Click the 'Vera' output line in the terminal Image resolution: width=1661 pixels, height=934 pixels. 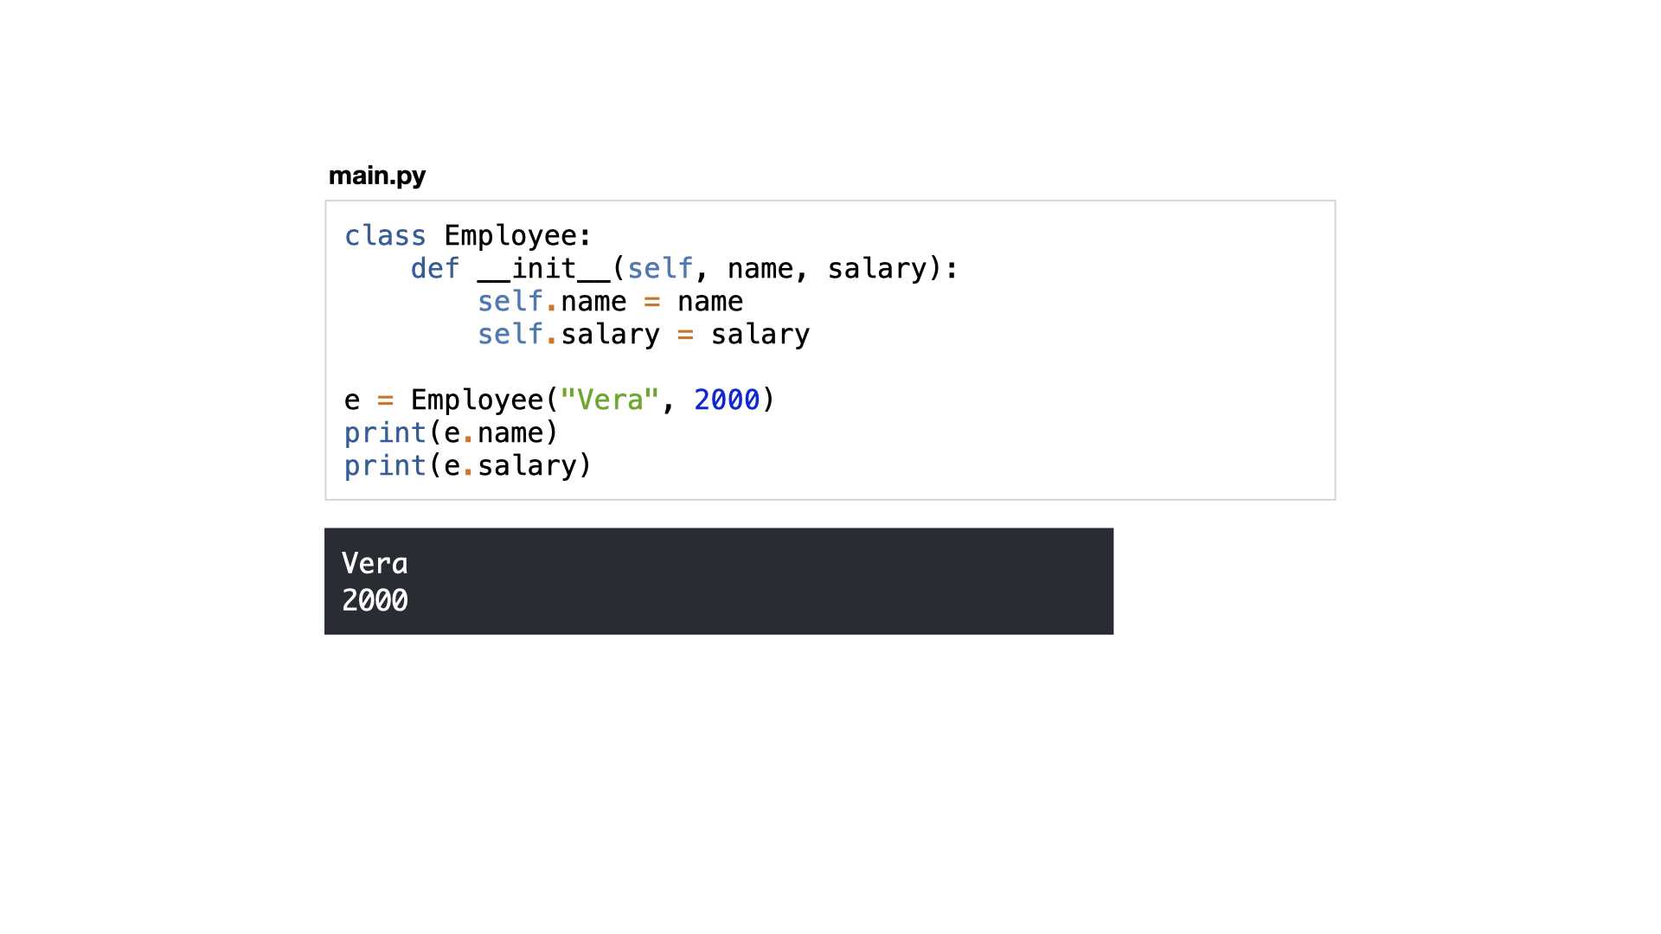[375, 563]
